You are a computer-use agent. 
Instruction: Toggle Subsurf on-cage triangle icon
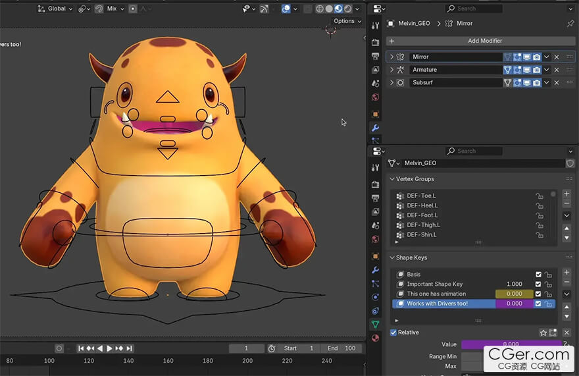coord(508,82)
